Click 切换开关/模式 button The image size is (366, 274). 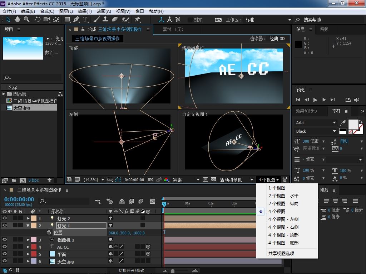click(x=131, y=270)
